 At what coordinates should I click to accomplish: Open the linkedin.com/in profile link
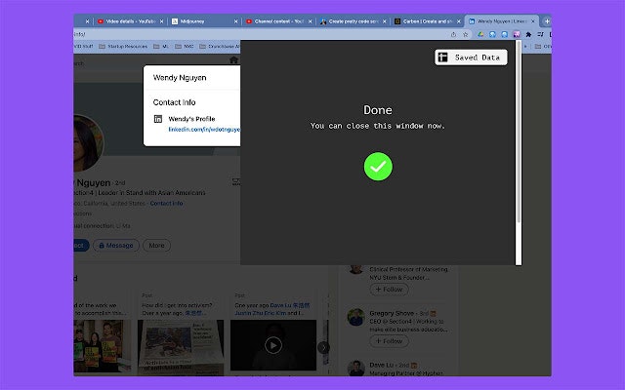point(204,130)
